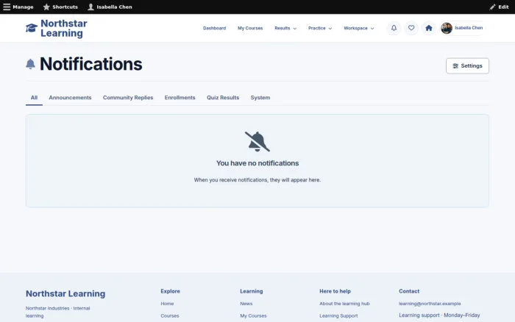Open the notifications bell in header

[x=394, y=28]
